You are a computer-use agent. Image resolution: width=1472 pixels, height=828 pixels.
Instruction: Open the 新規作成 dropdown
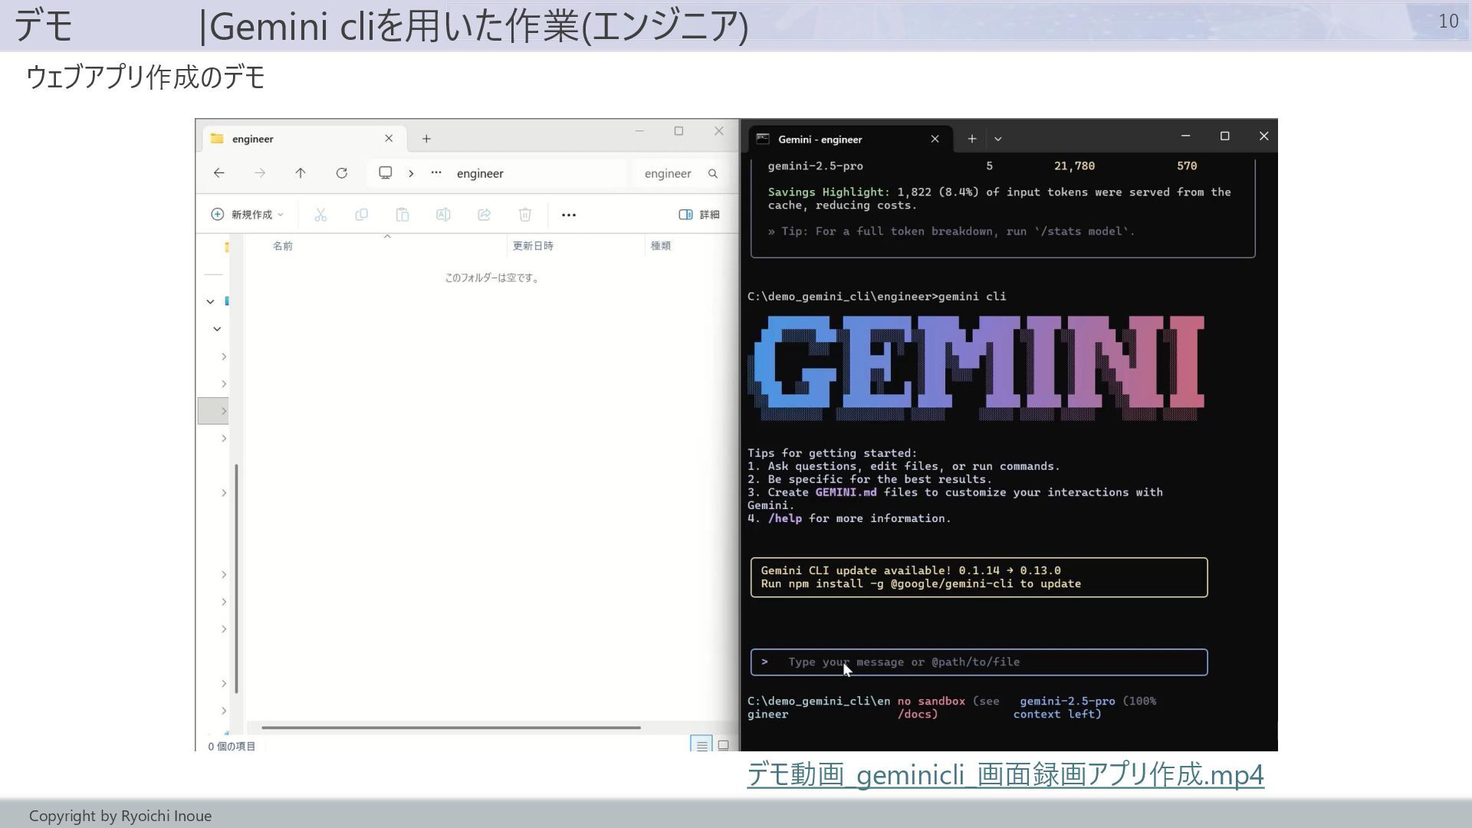pyautogui.click(x=247, y=215)
